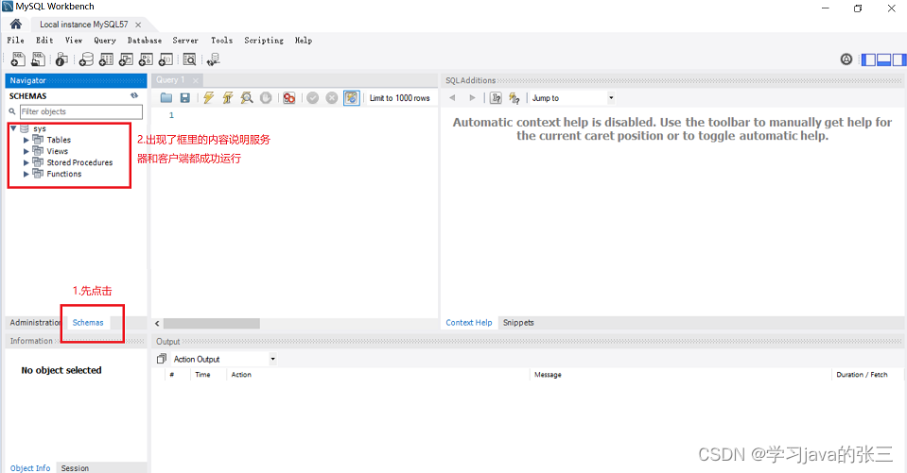Viewport: 907px width, 473px height.
Task: Expand the Stored Procedures node
Action: [x=26, y=163]
